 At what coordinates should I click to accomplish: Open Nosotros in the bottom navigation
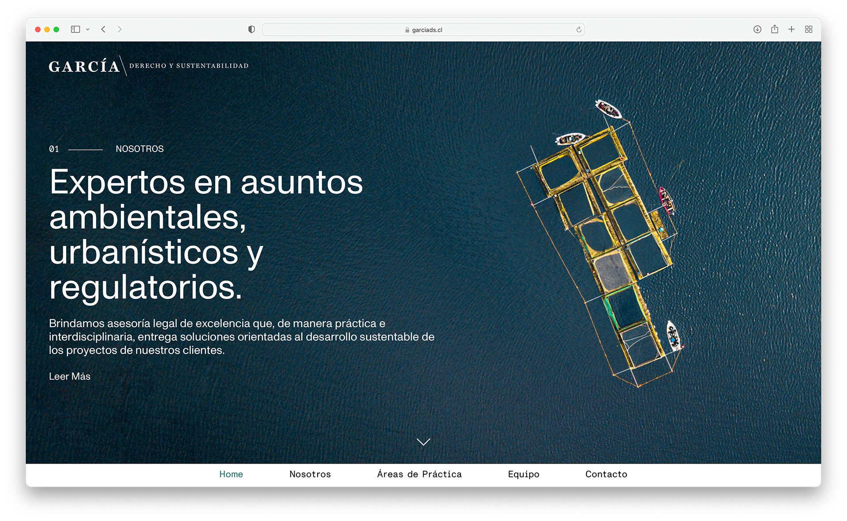[310, 474]
